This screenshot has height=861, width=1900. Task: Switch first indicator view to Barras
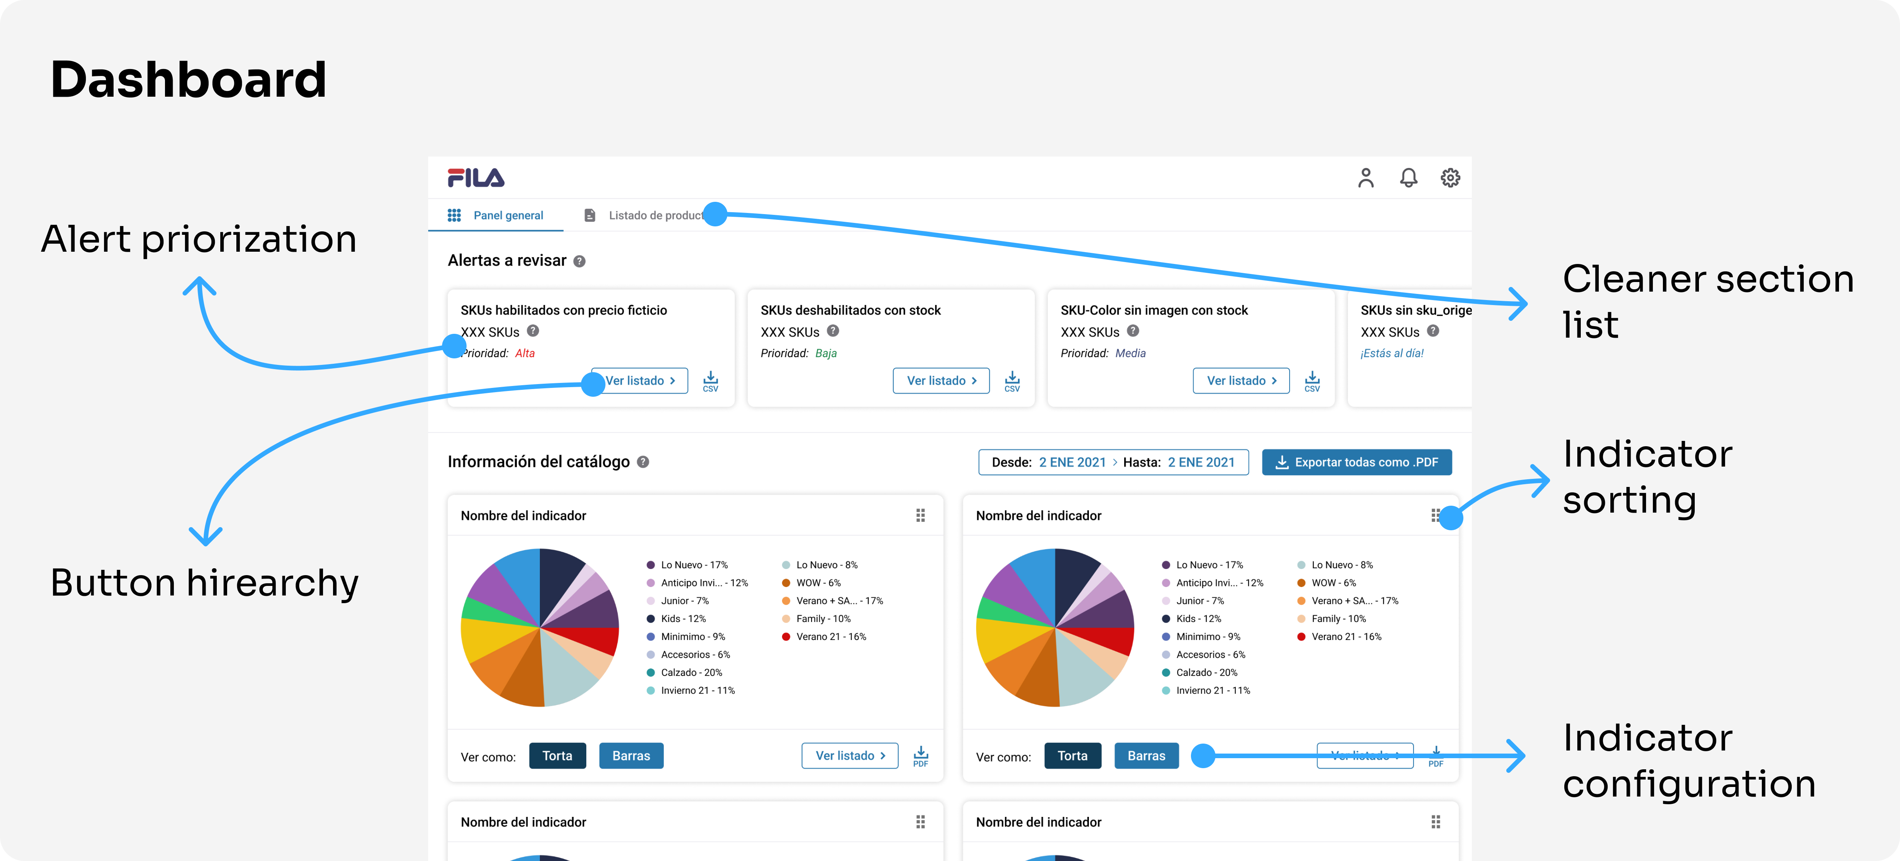[x=631, y=756]
